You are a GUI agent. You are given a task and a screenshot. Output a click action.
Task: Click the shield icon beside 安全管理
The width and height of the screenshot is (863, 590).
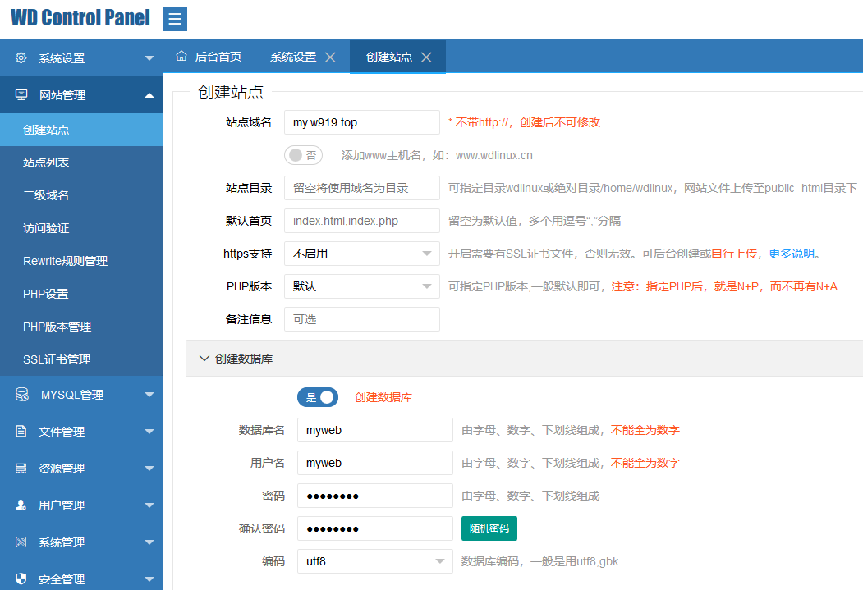click(x=21, y=579)
